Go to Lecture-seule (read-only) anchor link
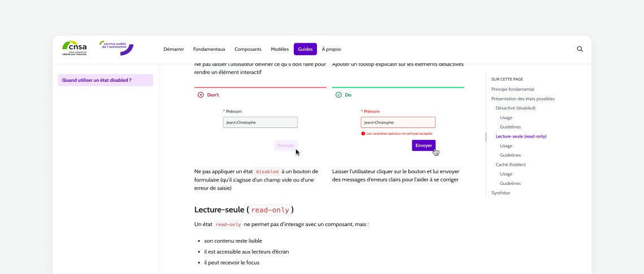This screenshot has width=644, height=274. pos(521,136)
